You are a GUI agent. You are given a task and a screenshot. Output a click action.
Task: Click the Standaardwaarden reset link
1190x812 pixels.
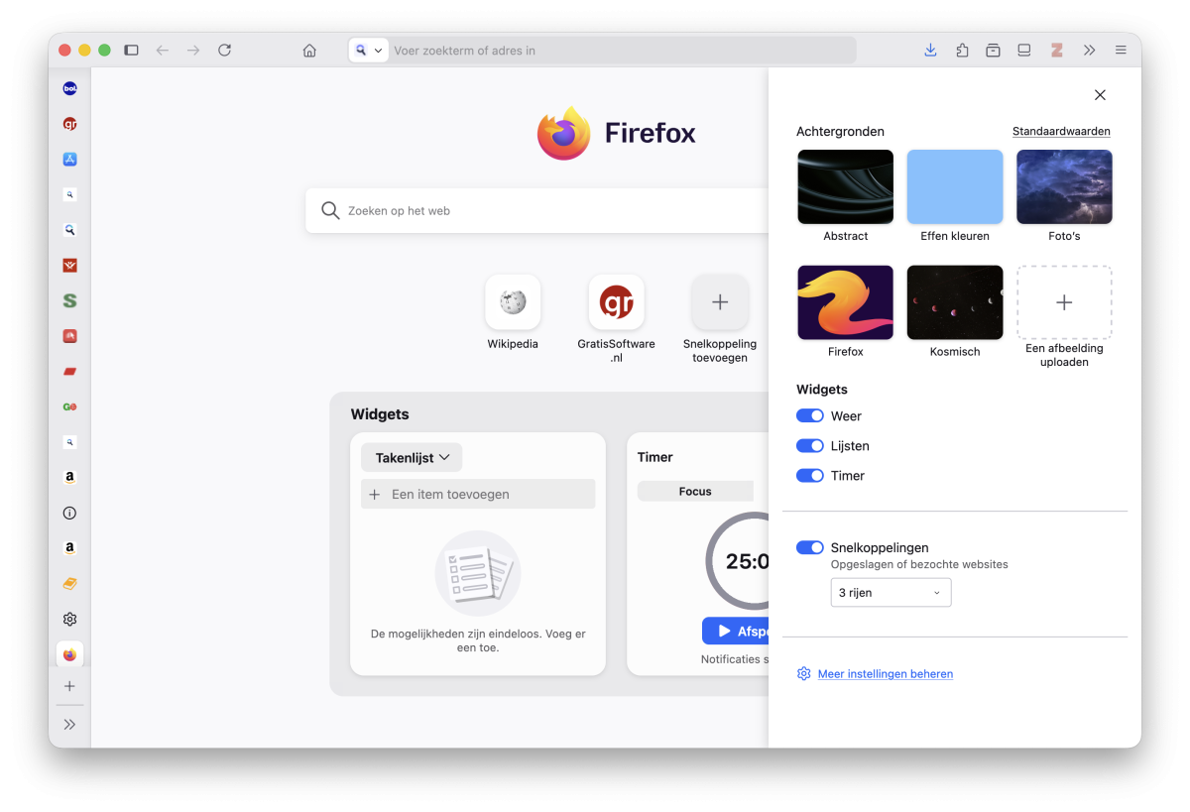pos(1061,131)
